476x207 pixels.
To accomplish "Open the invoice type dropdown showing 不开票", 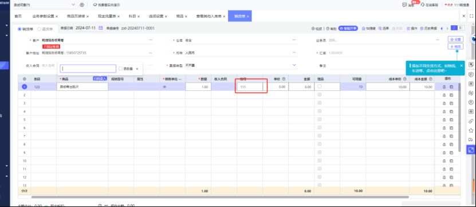I will [x=294, y=65].
